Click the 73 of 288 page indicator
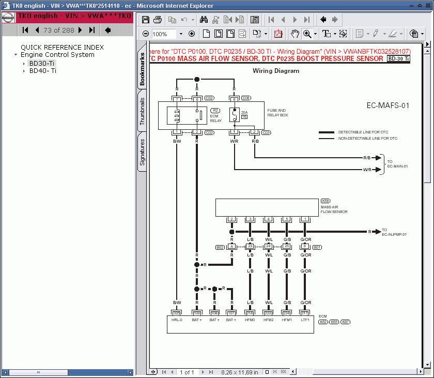 click(59, 30)
